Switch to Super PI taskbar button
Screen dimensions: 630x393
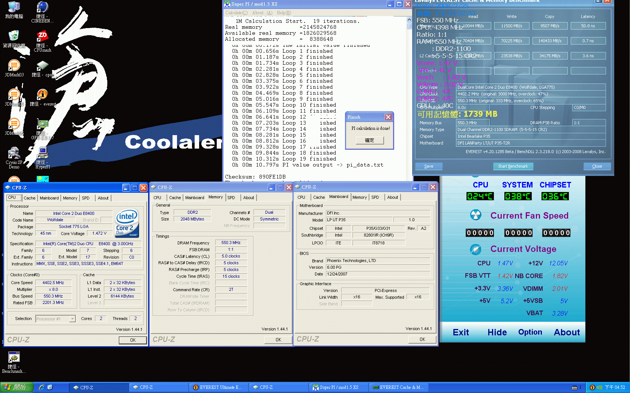tap(339, 387)
